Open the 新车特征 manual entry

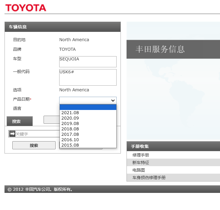pyautogui.click(x=141, y=163)
